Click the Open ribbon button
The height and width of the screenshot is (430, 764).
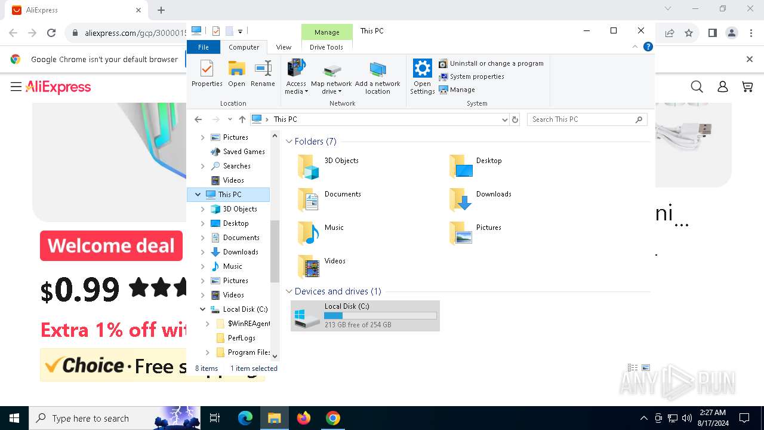[236, 74]
